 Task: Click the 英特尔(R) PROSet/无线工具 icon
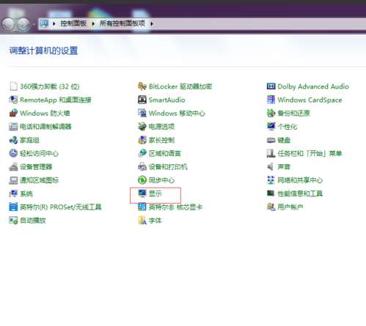tap(13, 207)
